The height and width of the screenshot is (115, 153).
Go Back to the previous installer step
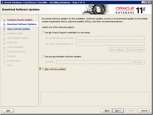click(107, 111)
